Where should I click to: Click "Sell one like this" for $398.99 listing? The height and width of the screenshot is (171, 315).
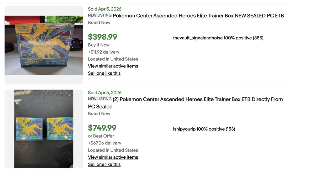[104, 73]
